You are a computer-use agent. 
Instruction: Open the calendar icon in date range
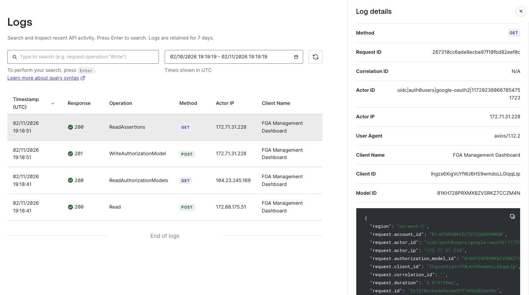point(296,57)
